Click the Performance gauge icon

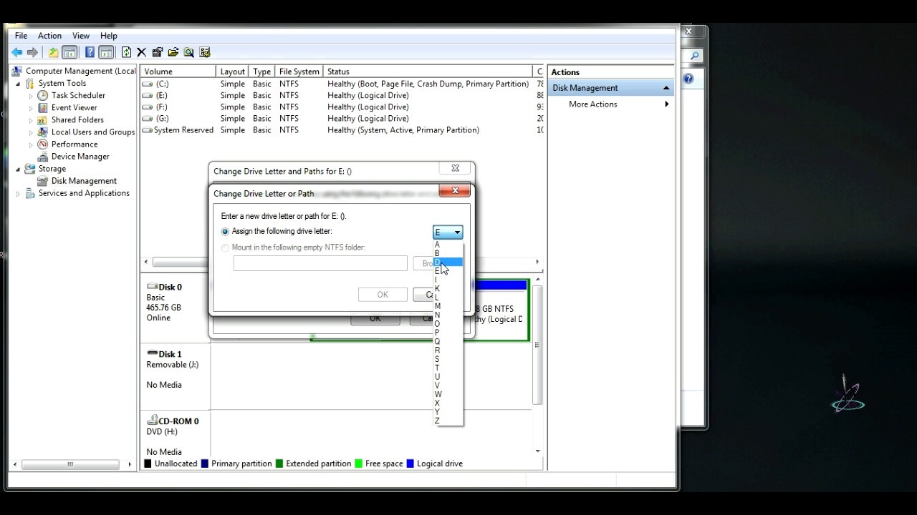(x=43, y=144)
